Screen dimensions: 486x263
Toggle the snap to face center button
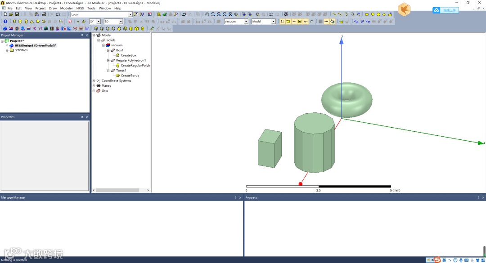(300, 22)
